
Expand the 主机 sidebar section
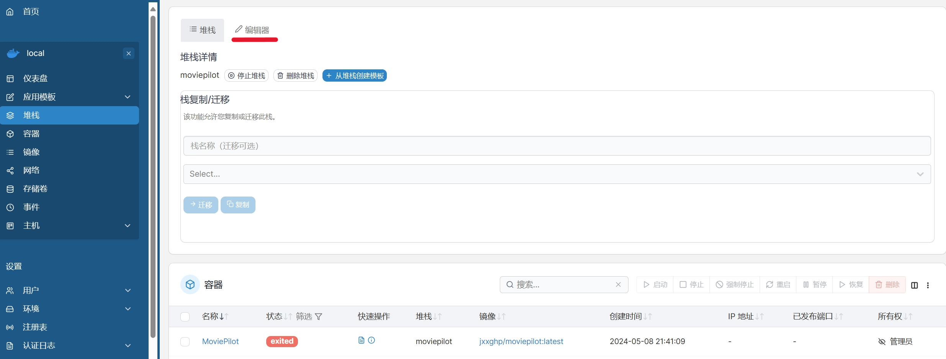point(128,226)
